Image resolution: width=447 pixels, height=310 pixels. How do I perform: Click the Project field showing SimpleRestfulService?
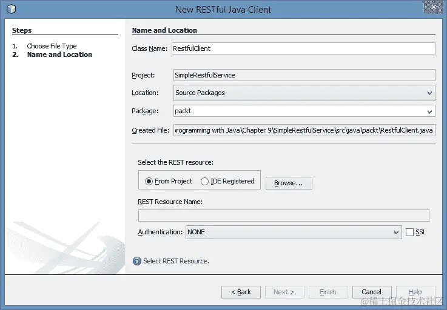(x=304, y=75)
